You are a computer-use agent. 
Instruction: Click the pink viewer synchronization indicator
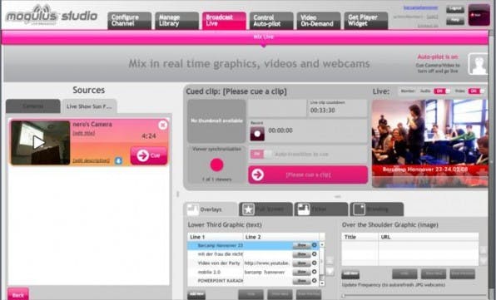pyautogui.click(x=216, y=165)
